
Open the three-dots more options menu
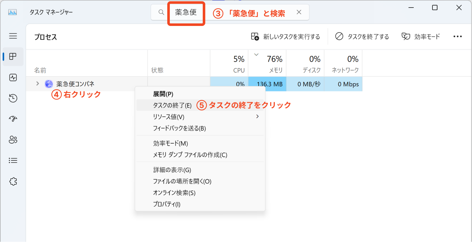click(x=457, y=37)
